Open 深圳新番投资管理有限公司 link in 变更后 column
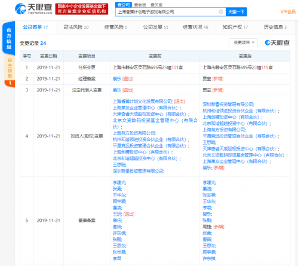298x266 pixels. coord(228,105)
